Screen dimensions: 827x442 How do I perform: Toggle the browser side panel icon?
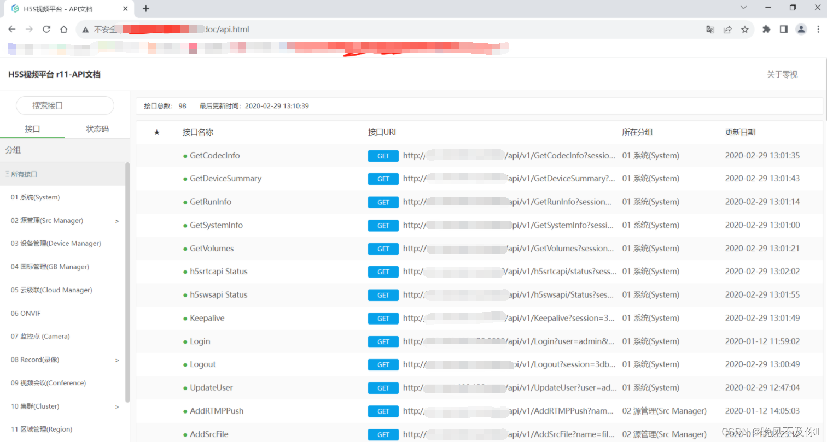784,30
